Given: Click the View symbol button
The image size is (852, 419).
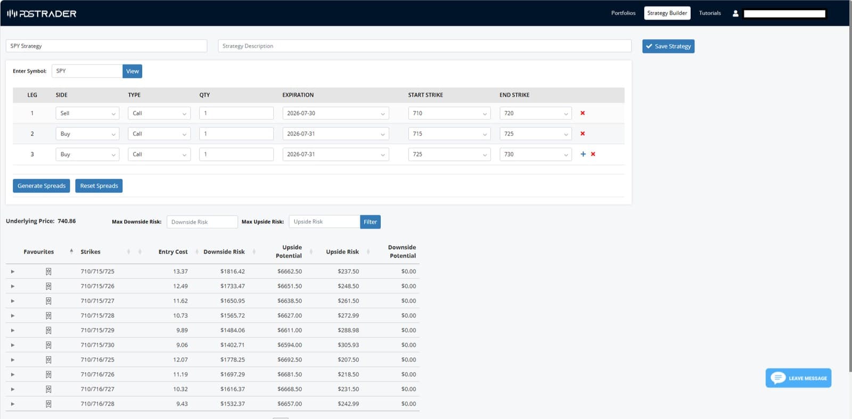Looking at the screenshot, I should pyautogui.click(x=133, y=71).
